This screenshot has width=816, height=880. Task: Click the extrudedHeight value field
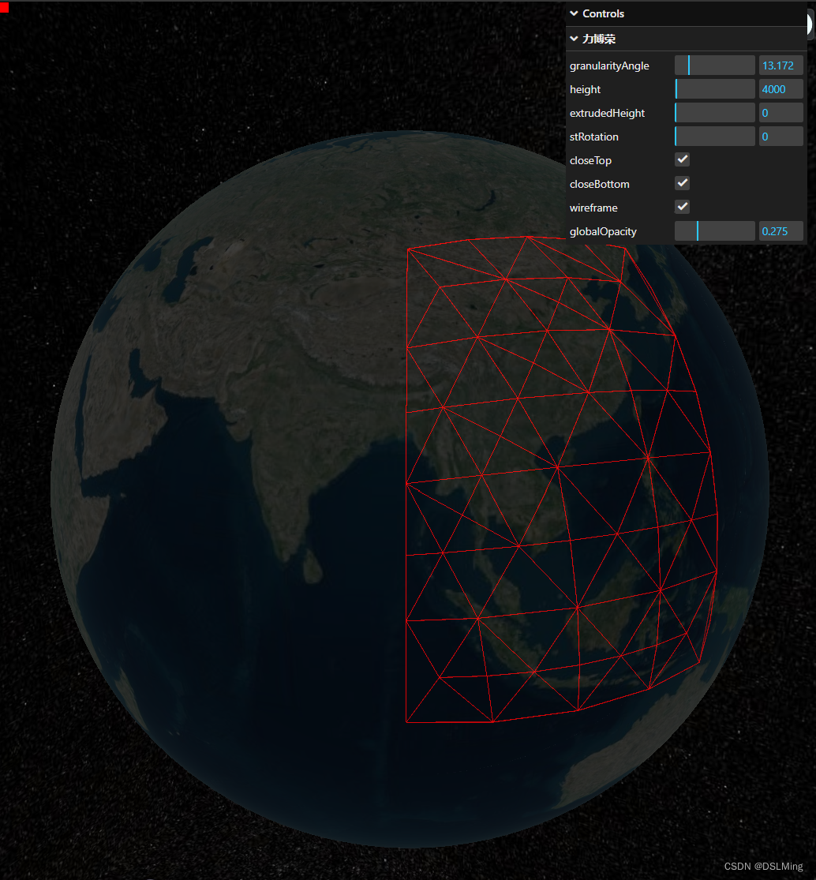(x=780, y=113)
